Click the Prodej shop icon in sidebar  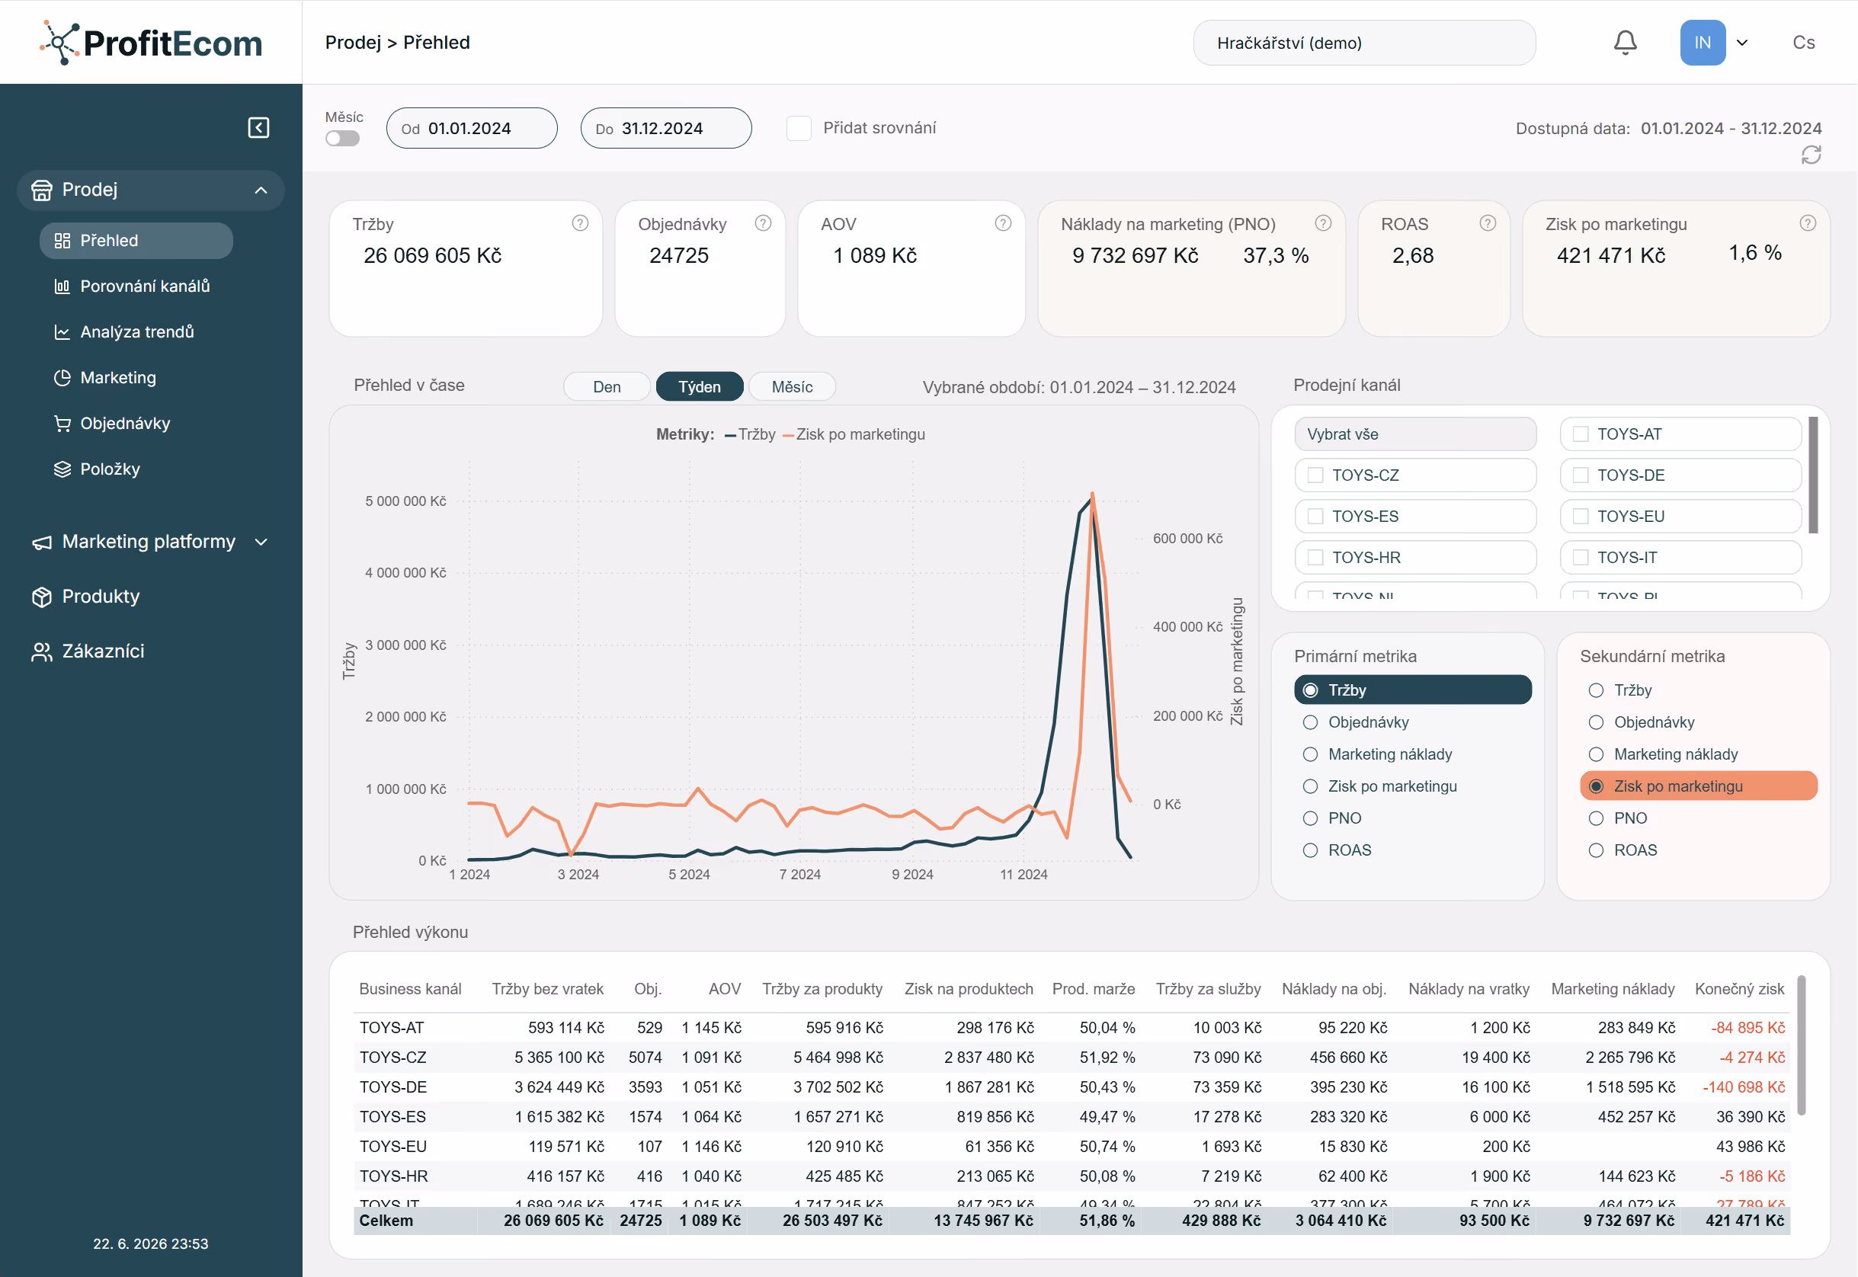tap(42, 190)
